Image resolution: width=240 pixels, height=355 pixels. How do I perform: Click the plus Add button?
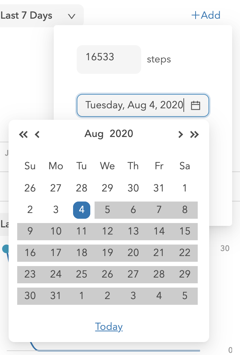tap(206, 15)
